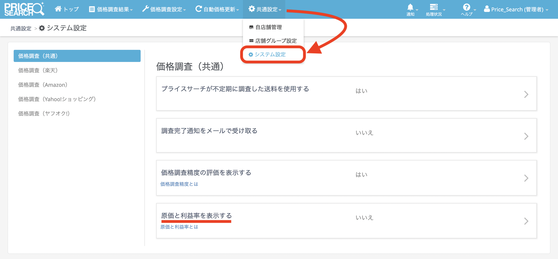
Task: Click the ヘルプ question mark icon
Action: [x=466, y=7]
